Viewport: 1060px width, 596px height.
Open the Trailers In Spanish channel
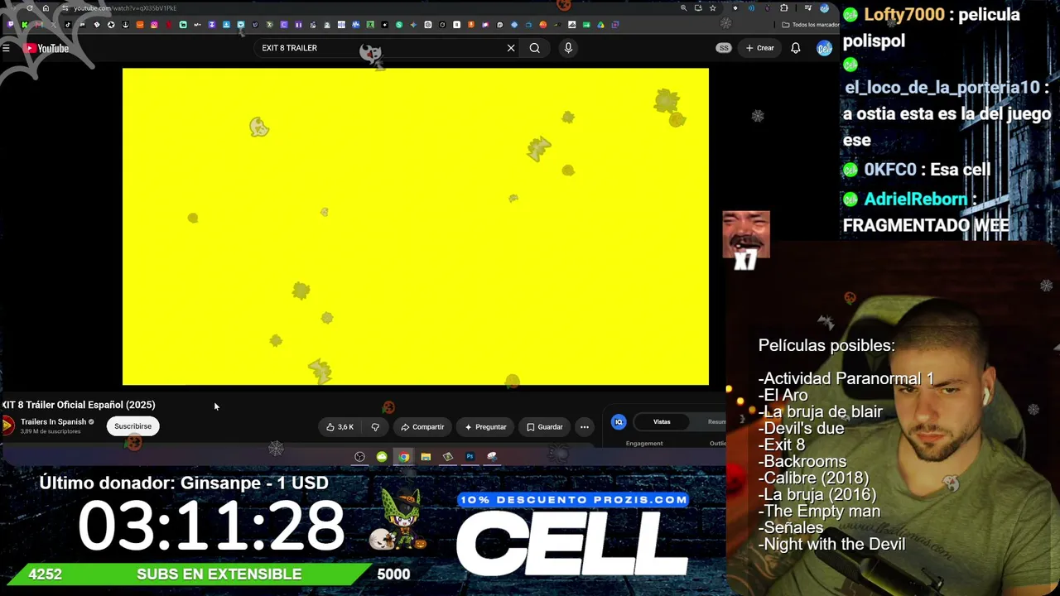(53, 422)
